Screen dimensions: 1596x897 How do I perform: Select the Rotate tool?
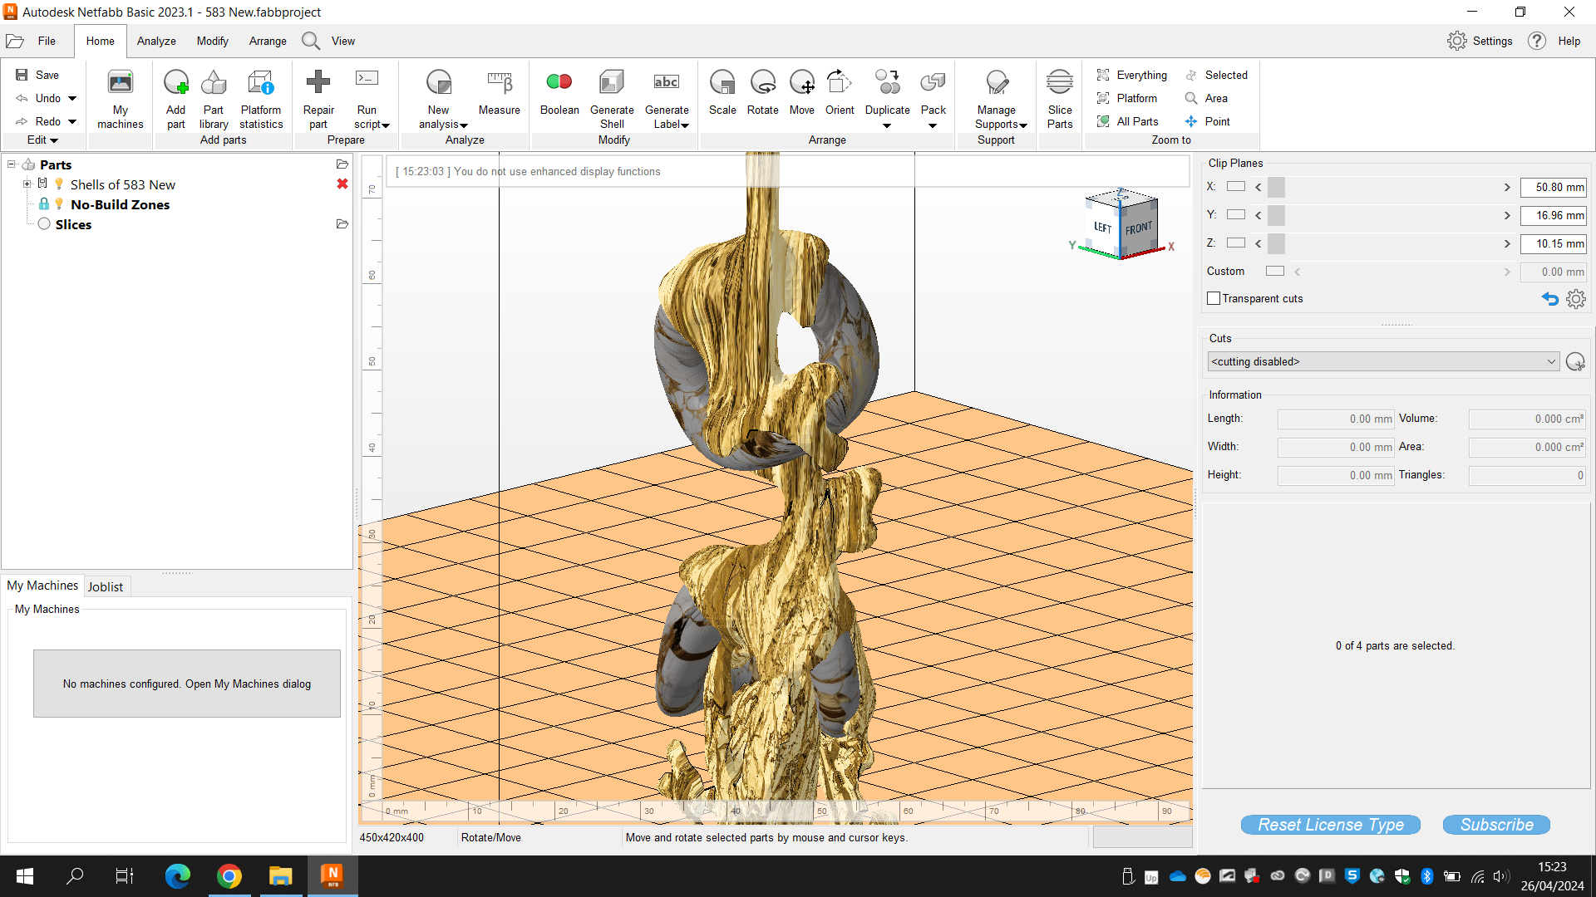tap(763, 93)
